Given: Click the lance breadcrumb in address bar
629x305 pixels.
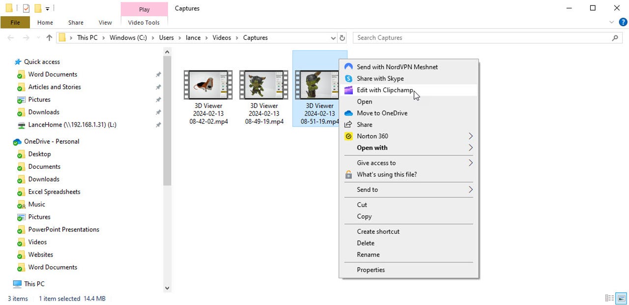Looking at the screenshot, I should click(x=193, y=38).
